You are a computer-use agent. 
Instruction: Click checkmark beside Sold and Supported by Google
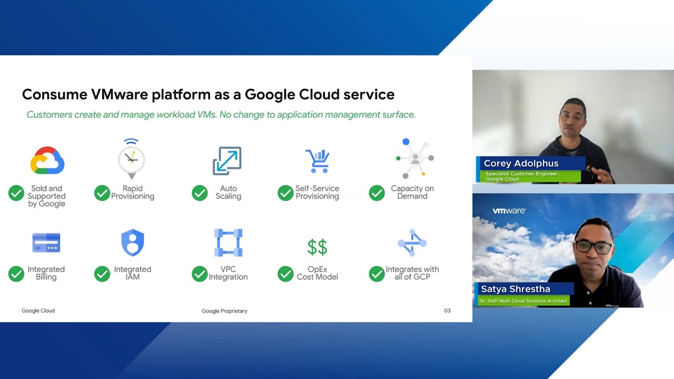tap(16, 193)
